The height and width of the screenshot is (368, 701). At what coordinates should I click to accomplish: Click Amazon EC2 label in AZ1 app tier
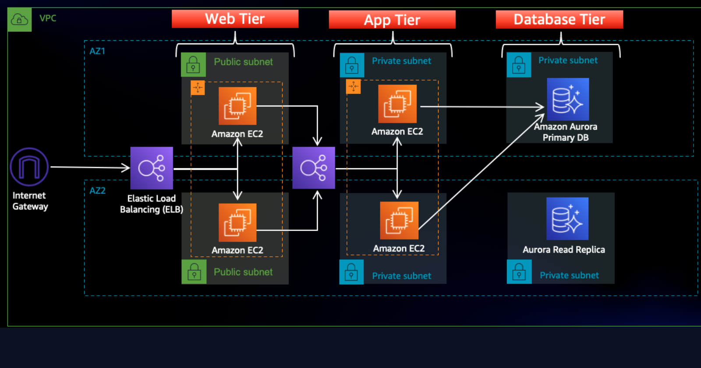coord(397,131)
